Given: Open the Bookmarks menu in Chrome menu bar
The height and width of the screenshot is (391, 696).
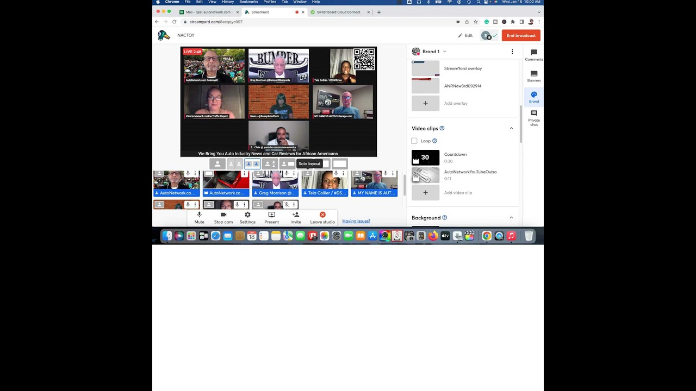Looking at the screenshot, I should click(248, 2).
